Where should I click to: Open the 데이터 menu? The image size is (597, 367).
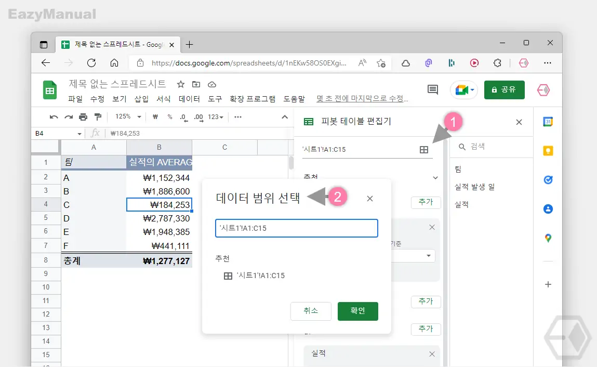[x=189, y=99]
